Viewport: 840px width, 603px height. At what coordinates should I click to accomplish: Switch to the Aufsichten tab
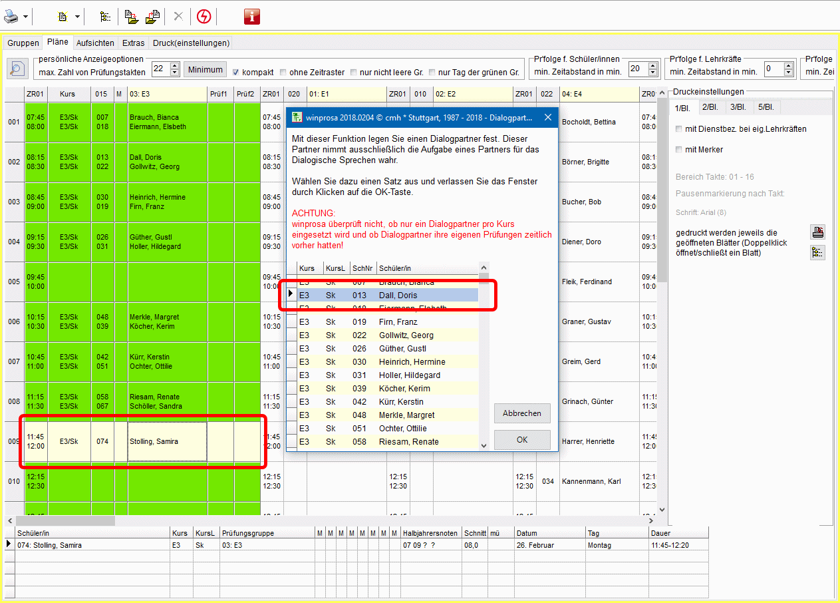[95, 43]
